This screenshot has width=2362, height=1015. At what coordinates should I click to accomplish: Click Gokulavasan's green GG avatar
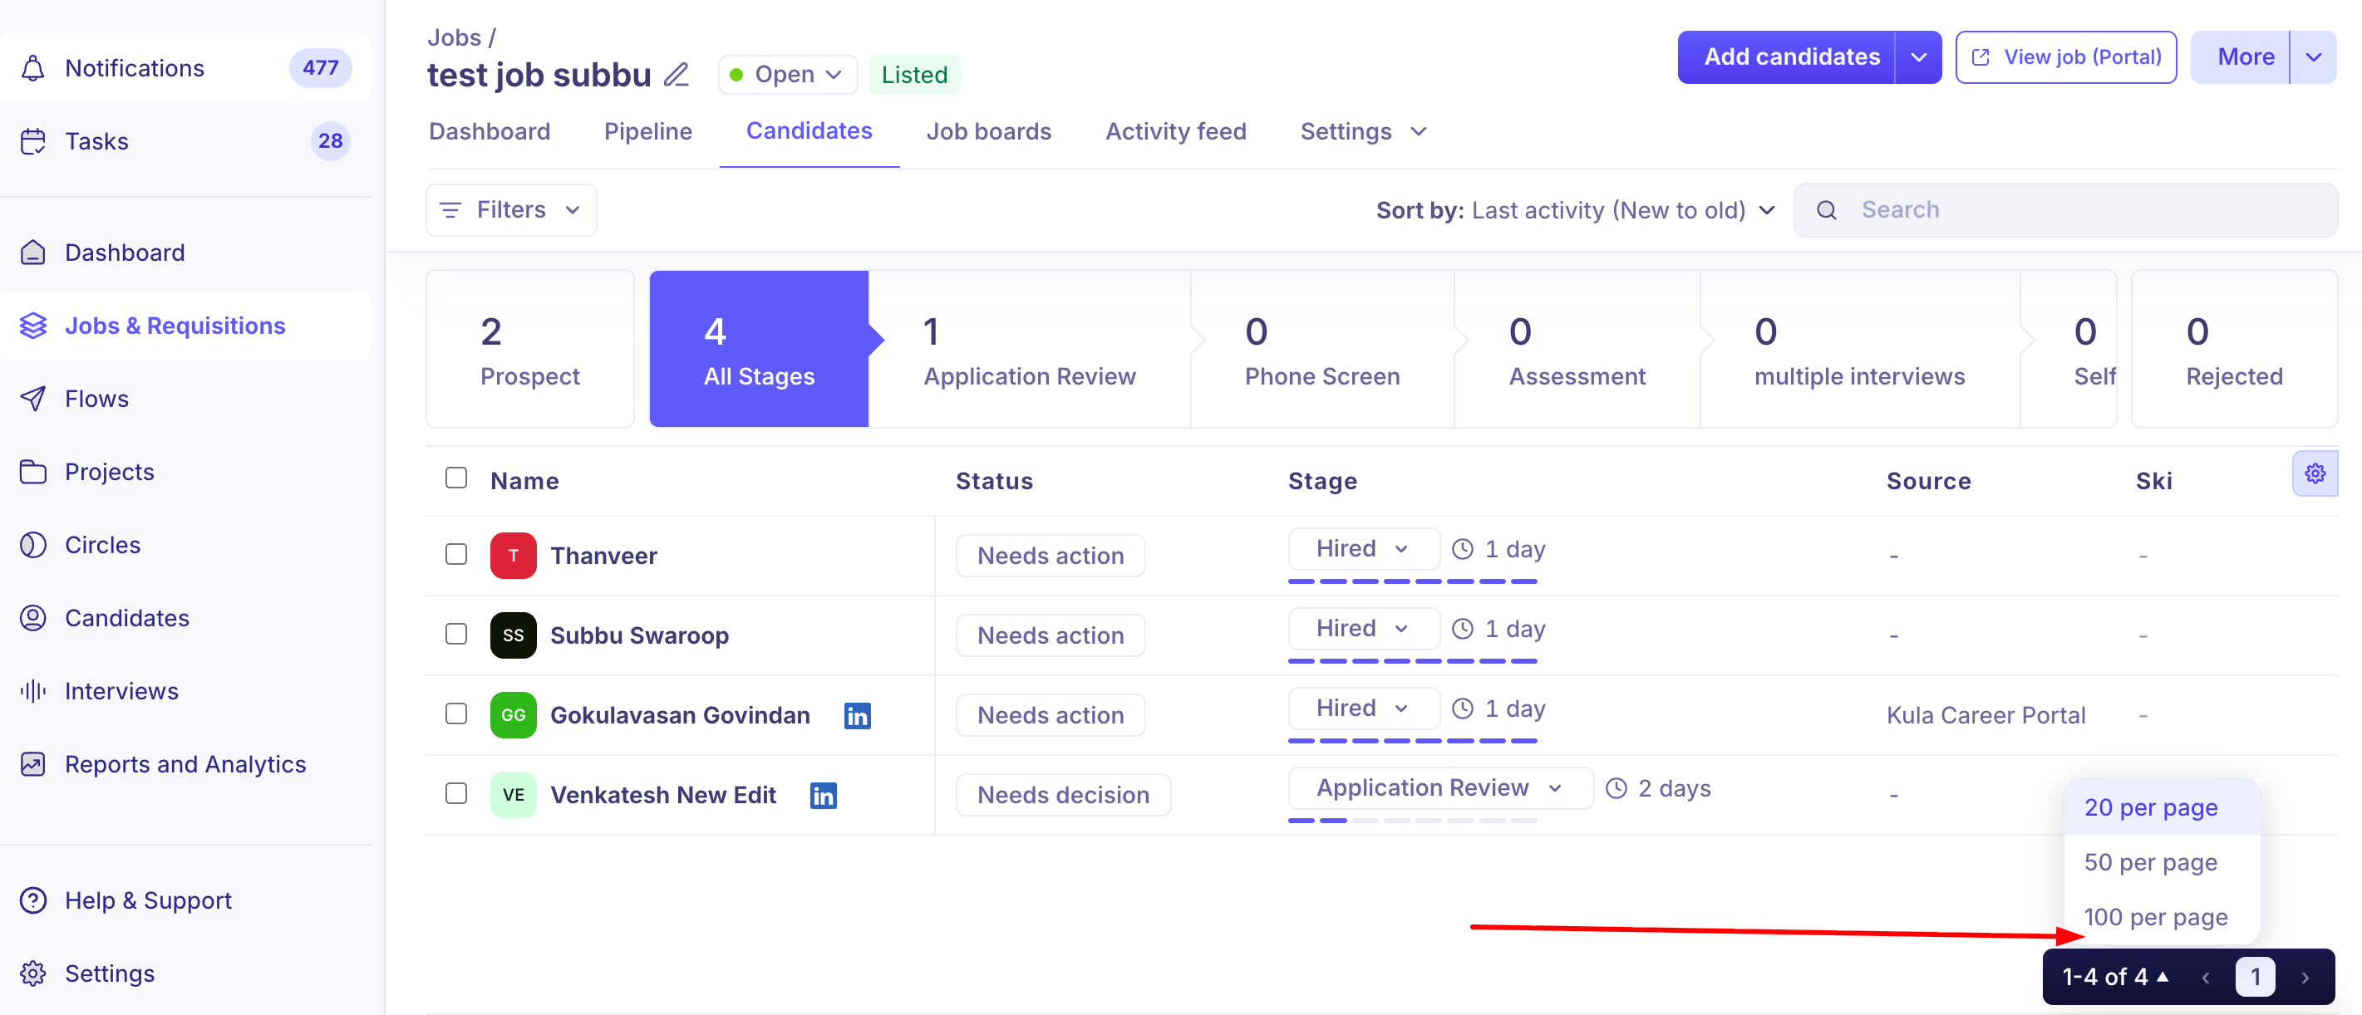point(514,715)
